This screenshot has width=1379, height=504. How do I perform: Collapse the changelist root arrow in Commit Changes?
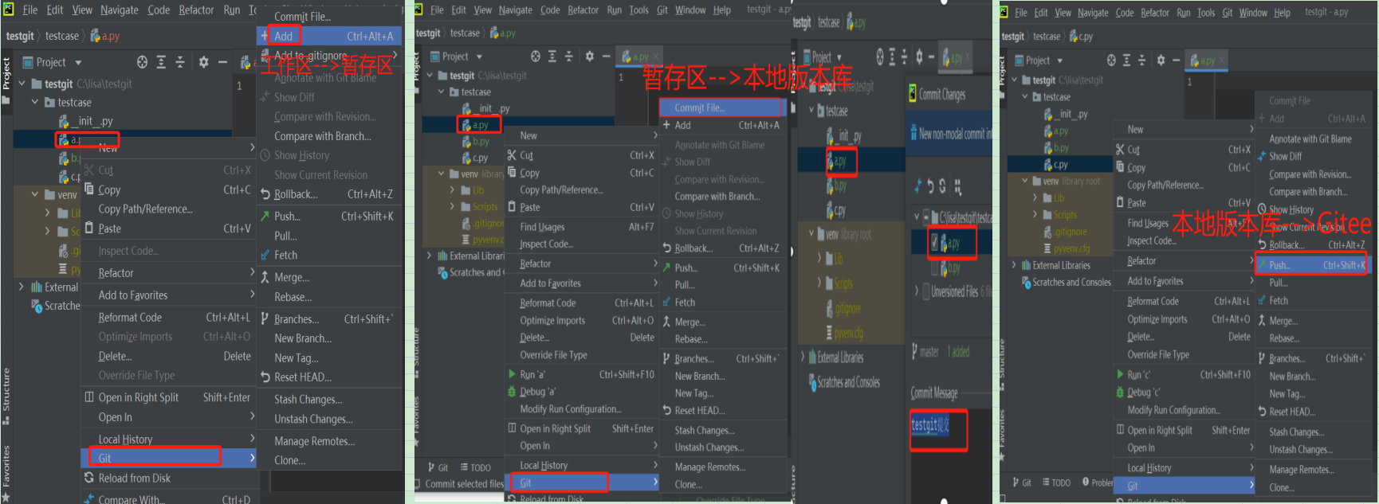pos(917,217)
